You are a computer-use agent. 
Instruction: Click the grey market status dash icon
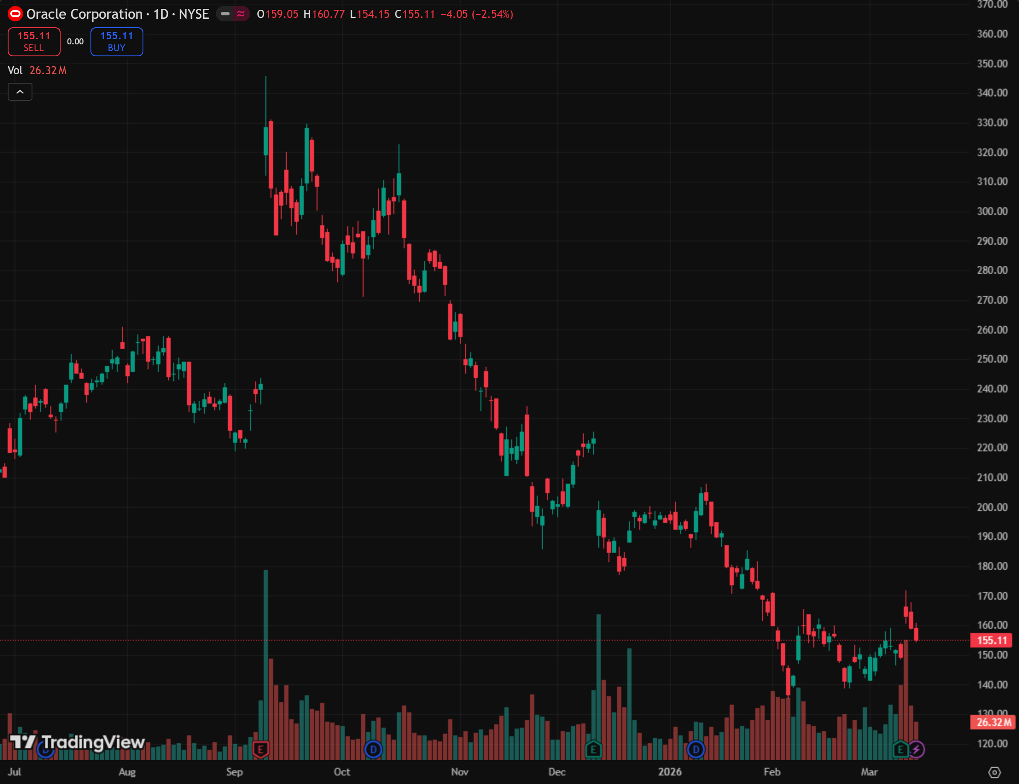point(225,14)
